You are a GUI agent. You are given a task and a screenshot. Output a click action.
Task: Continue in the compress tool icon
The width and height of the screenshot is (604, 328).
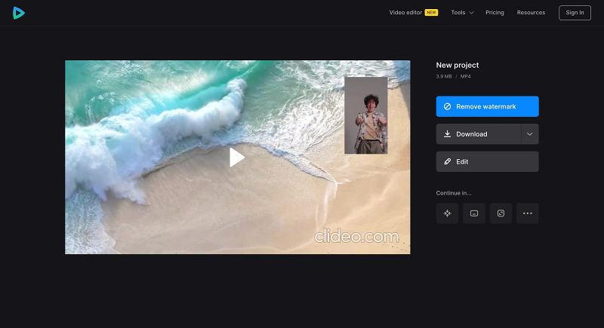pyautogui.click(x=447, y=213)
